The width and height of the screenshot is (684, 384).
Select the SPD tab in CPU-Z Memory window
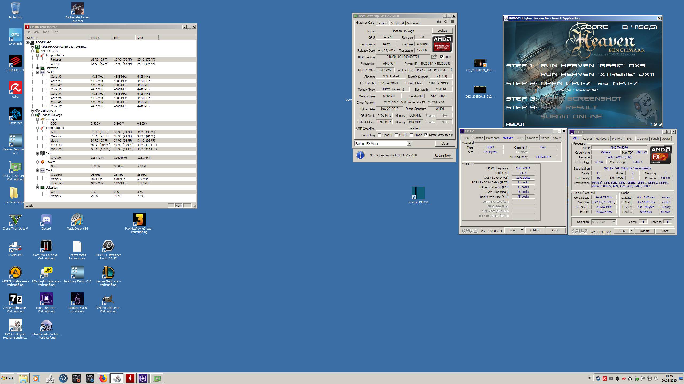coord(520,138)
